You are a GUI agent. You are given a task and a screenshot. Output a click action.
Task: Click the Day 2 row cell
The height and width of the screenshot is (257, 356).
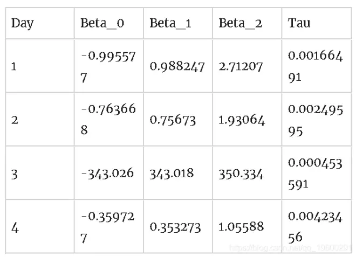pos(15,120)
